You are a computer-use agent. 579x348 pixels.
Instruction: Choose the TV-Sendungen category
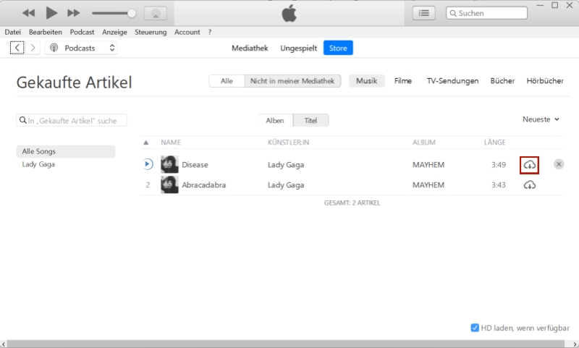tap(453, 81)
